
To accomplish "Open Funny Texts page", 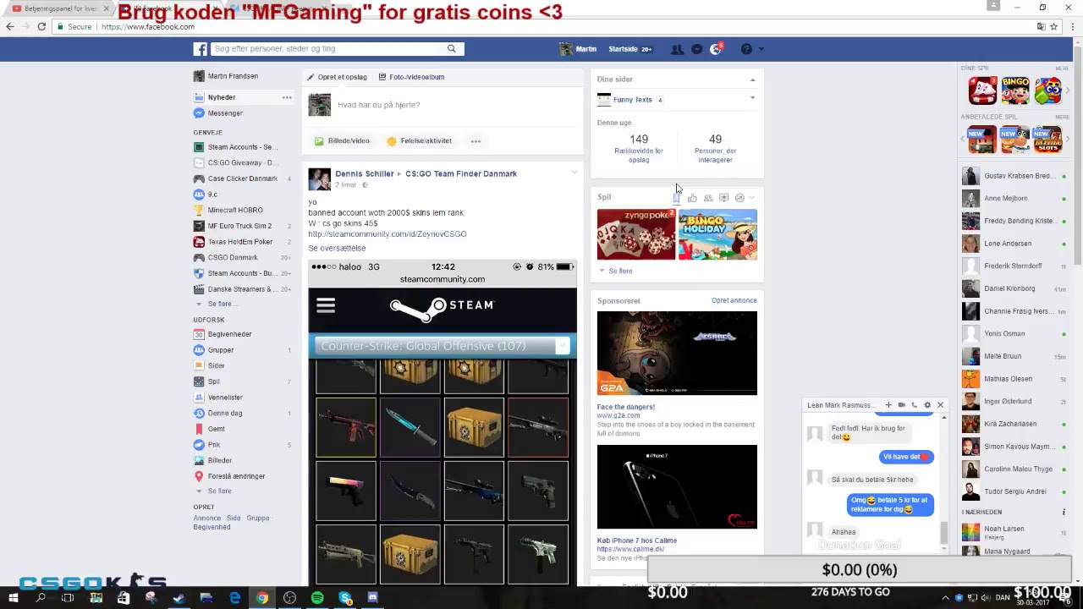I will (x=633, y=100).
